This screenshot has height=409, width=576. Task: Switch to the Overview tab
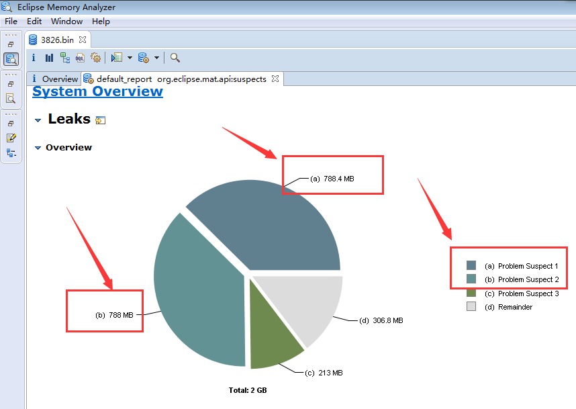[x=54, y=79]
